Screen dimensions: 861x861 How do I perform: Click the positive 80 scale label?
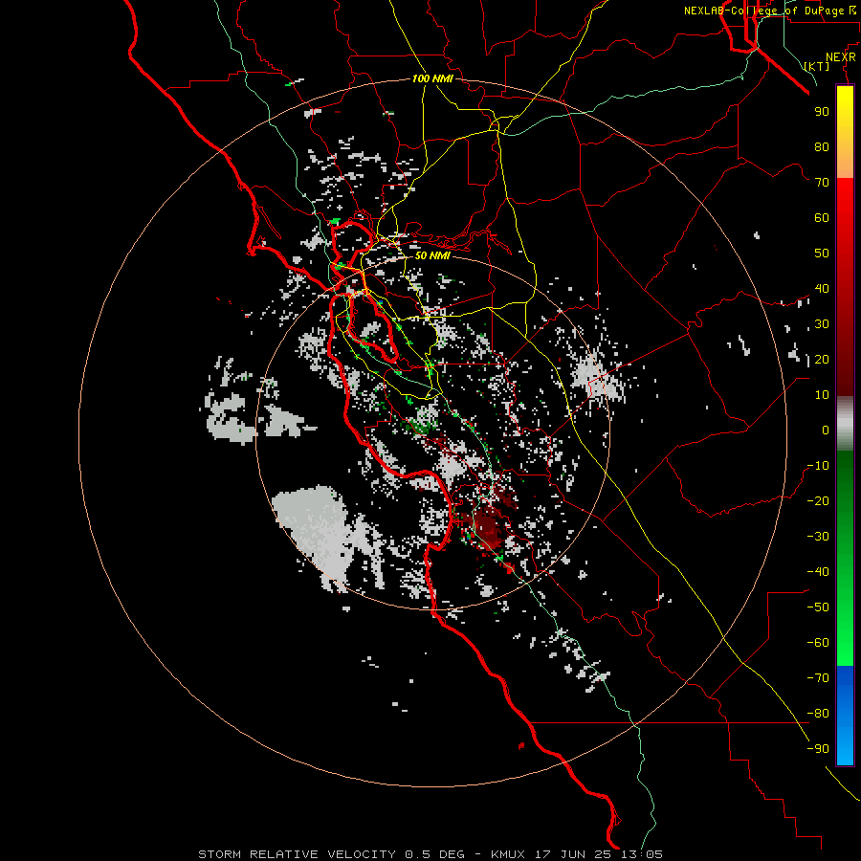(x=822, y=147)
